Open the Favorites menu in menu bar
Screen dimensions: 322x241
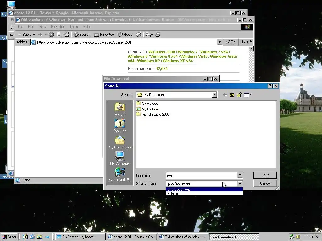click(58, 27)
